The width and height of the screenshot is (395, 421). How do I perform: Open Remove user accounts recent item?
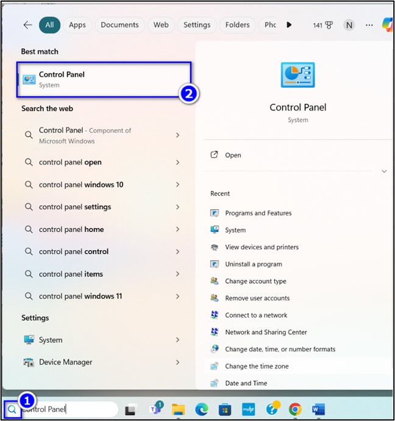coord(250,298)
